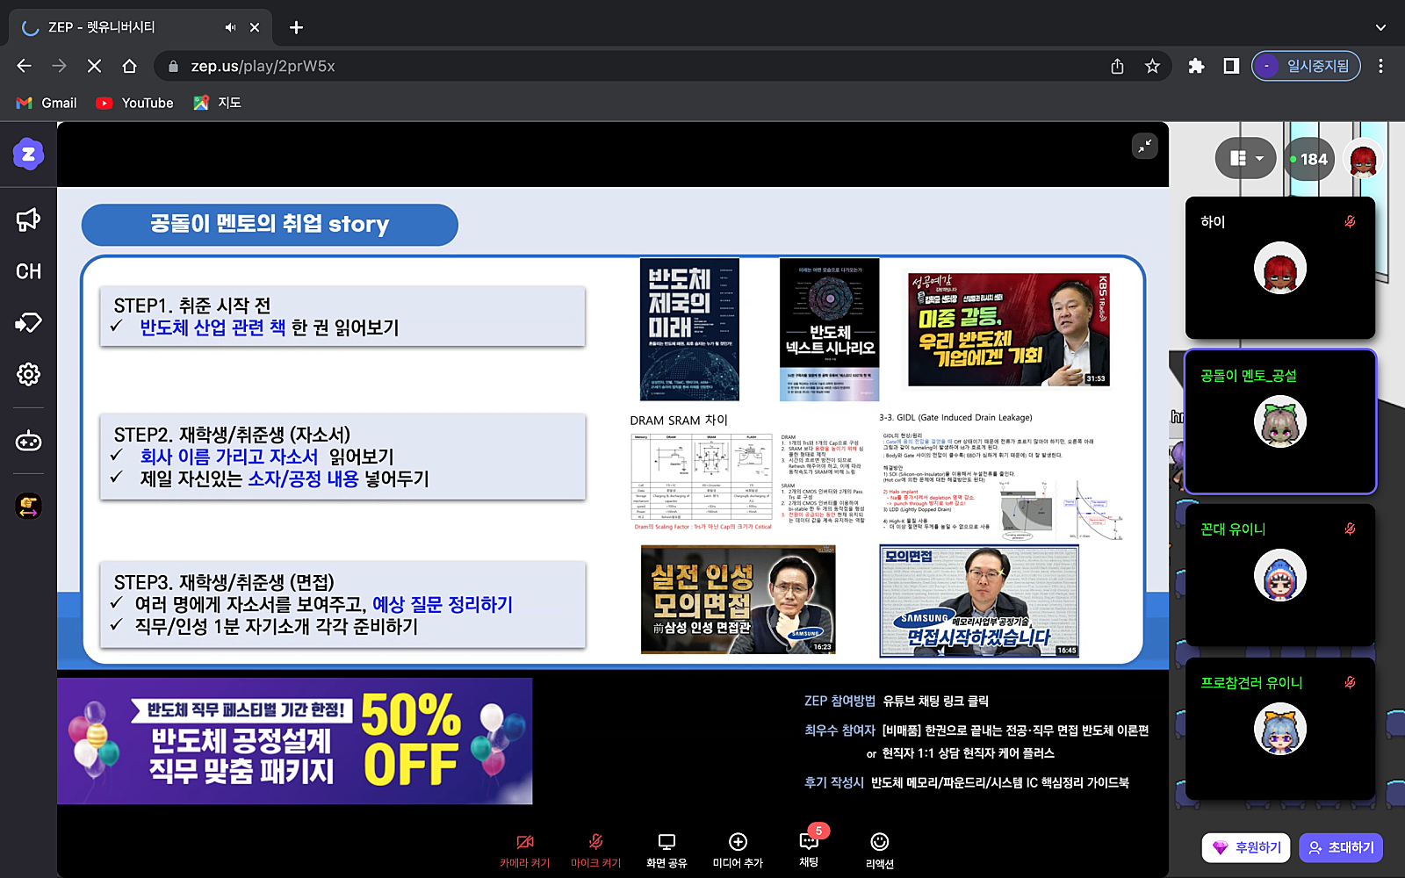Open the chat with 5 unread

pos(809,849)
